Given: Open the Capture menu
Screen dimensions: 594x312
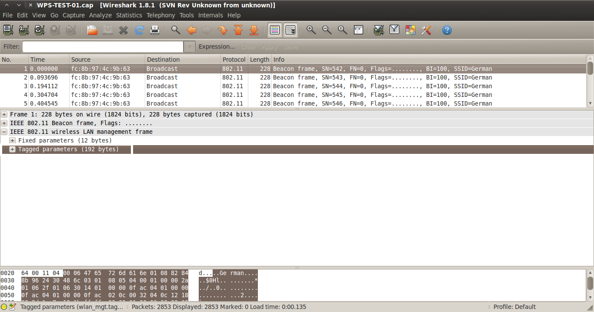Looking at the screenshot, I should 73,15.
